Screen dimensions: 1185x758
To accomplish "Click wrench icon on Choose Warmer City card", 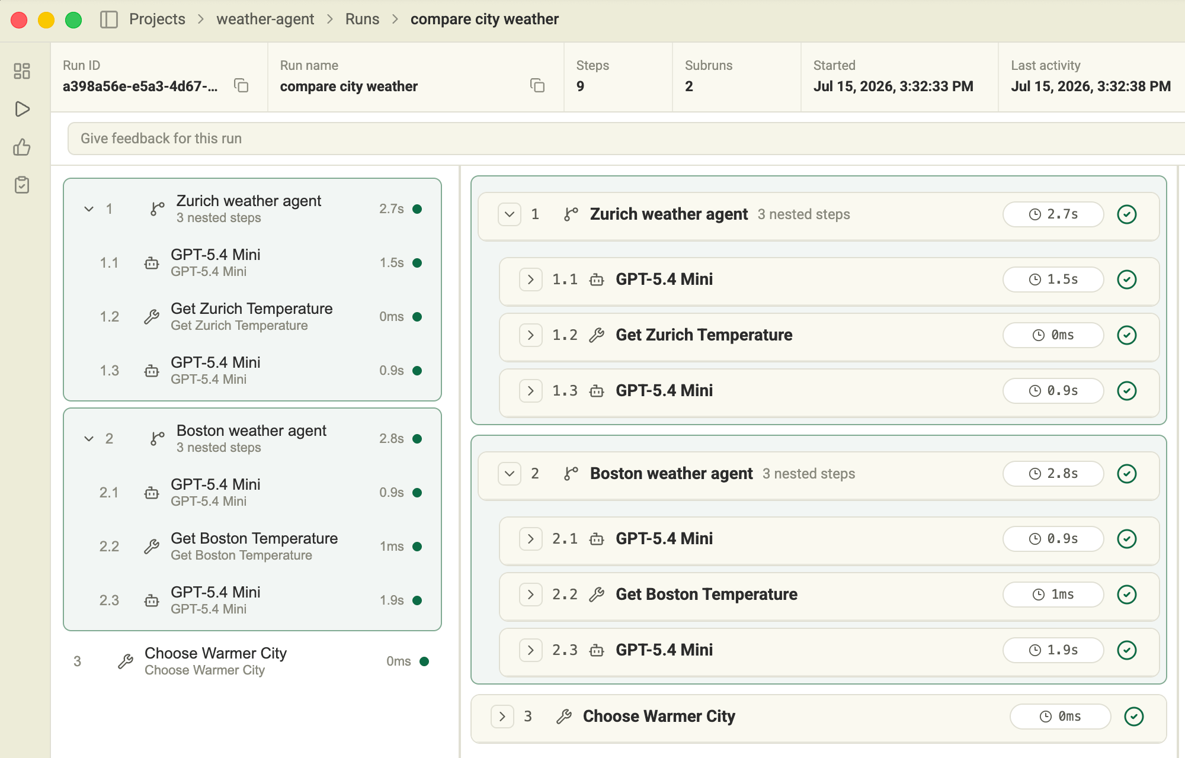I will [564, 717].
